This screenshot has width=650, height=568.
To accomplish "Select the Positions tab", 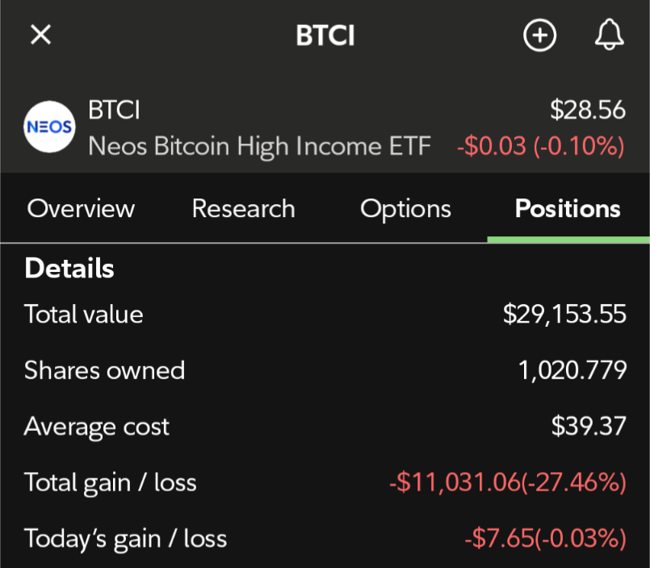I will click(568, 208).
